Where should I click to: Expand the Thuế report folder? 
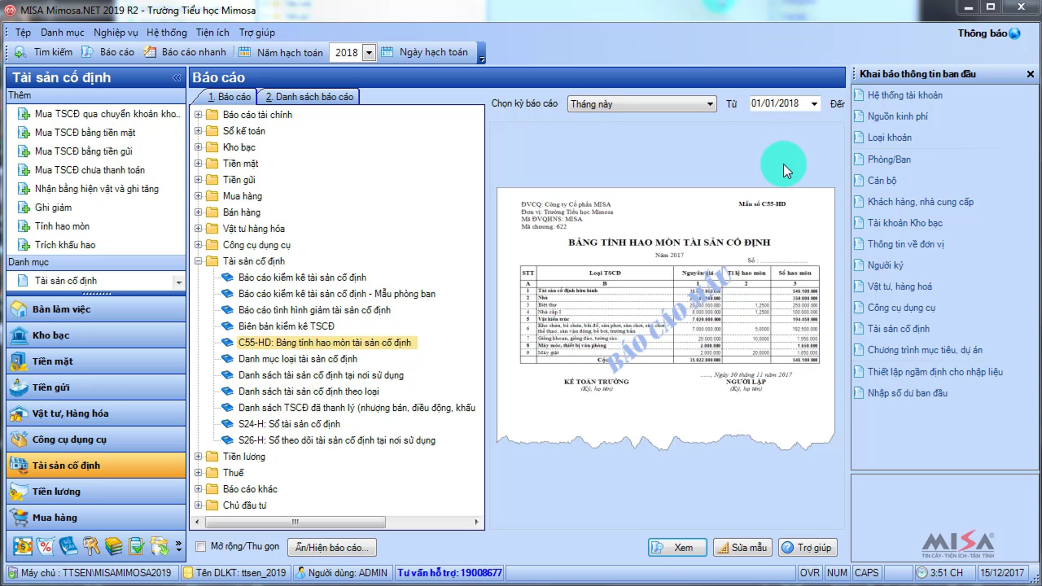click(198, 473)
